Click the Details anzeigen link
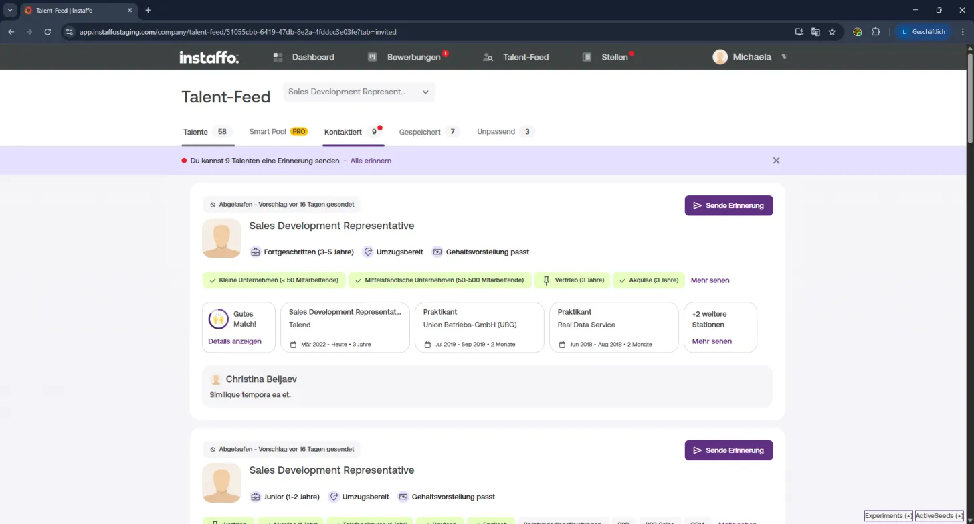The height and width of the screenshot is (524, 974). tap(235, 341)
